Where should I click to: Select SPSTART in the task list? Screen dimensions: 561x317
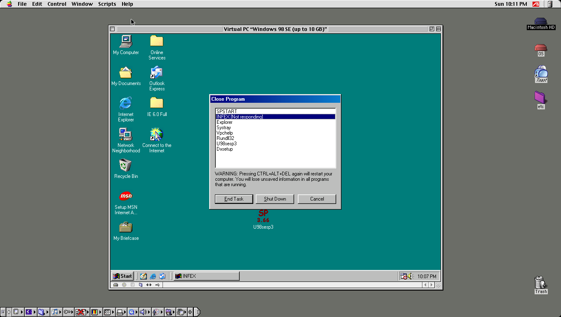point(276,111)
